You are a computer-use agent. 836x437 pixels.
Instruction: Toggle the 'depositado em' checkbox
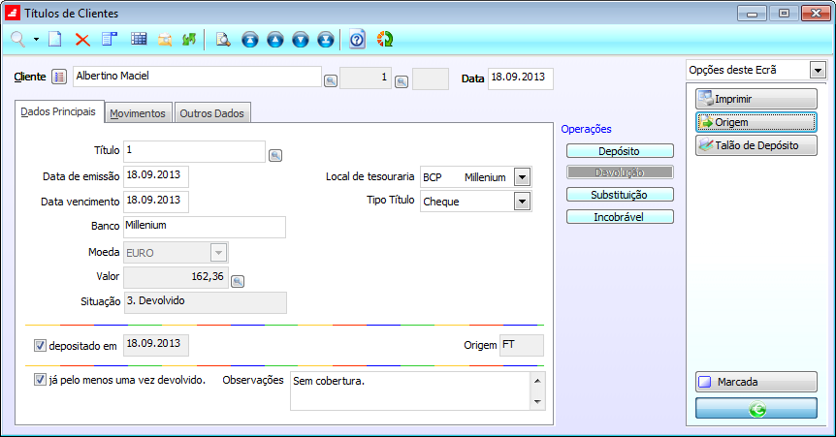[40, 345]
